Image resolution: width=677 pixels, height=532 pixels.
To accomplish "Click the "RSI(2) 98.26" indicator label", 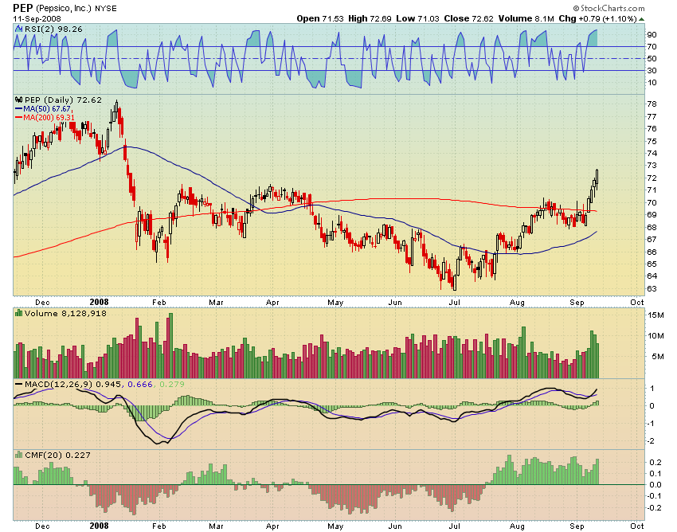I will coord(53,29).
